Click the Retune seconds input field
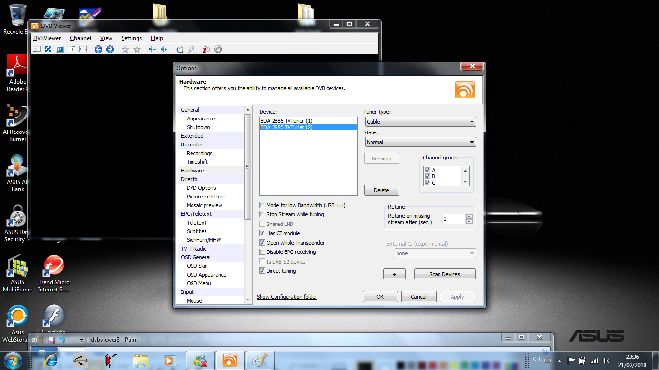This screenshot has height=370, width=659. [453, 219]
